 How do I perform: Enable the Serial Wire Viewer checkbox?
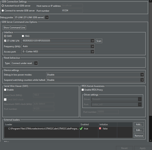click(5, 90)
